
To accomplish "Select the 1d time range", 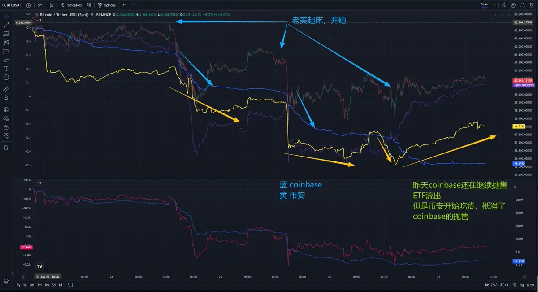I will 61,285.
